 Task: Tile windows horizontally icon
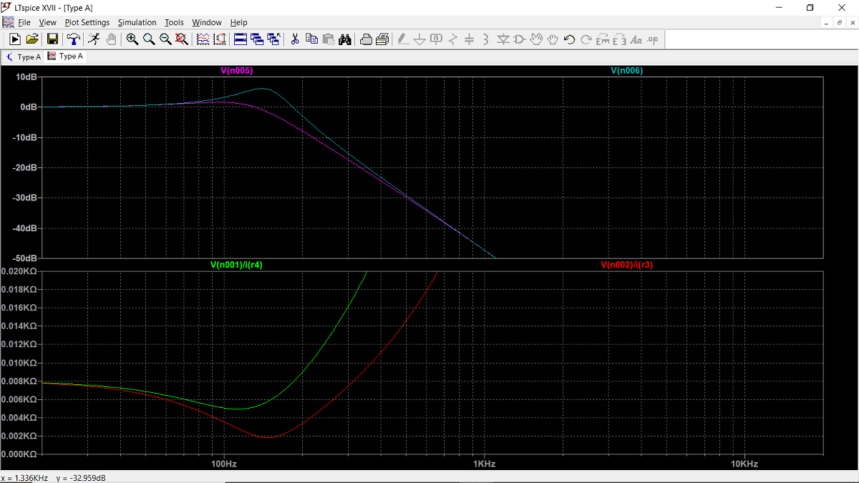point(241,39)
